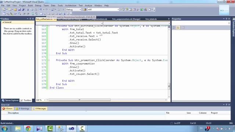Click the Save All toolbar icon
The width and height of the screenshot is (235, 132).
point(23,10)
